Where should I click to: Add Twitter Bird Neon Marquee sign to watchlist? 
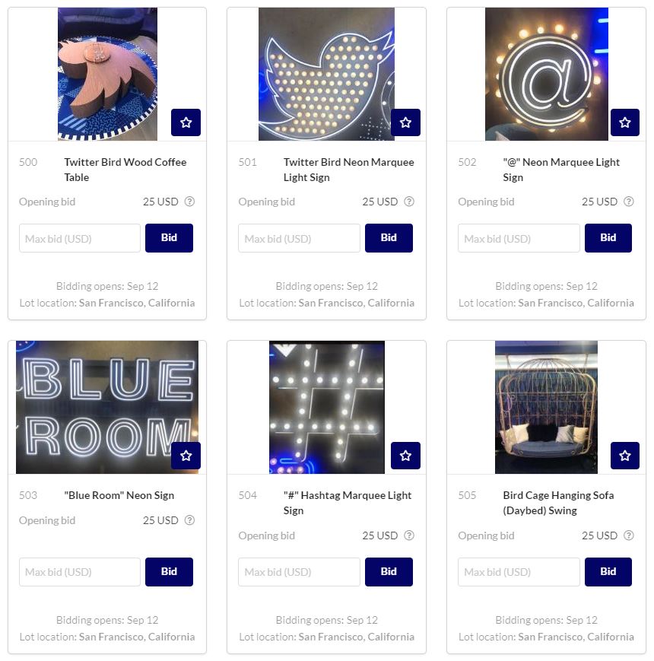point(405,122)
